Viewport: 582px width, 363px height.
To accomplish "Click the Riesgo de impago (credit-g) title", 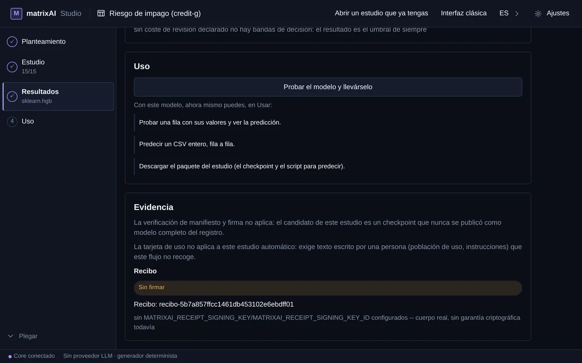I will pos(155,14).
